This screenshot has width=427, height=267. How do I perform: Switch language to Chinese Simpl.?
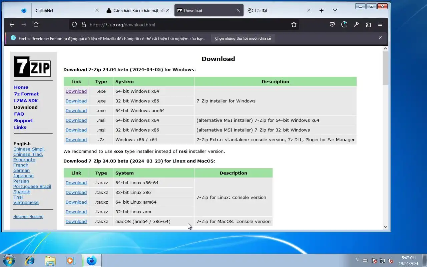[x=29, y=149]
